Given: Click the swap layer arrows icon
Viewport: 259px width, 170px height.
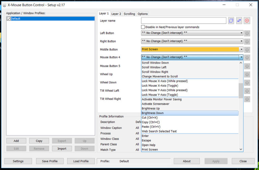Looking at the screenshot, I should pos(239,21).
